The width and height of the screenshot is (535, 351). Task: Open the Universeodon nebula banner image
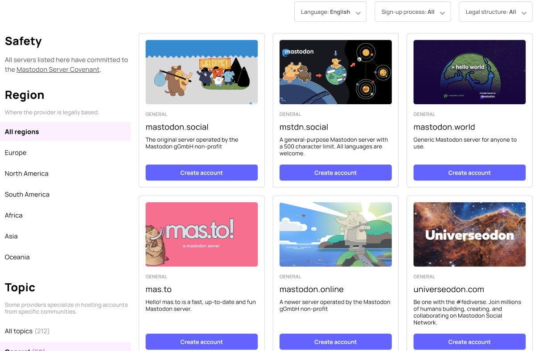(x=469, y=234)
